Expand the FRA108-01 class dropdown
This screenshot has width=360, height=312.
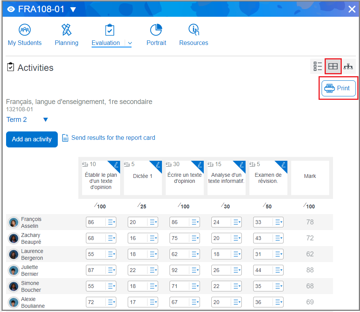73,10
